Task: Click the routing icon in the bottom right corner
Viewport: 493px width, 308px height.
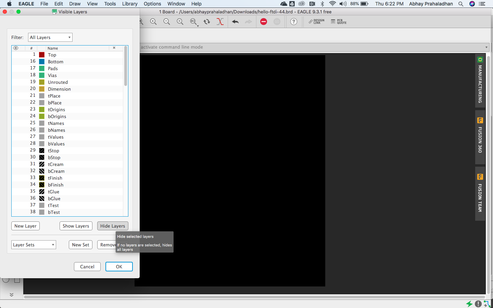Action: 487,304
